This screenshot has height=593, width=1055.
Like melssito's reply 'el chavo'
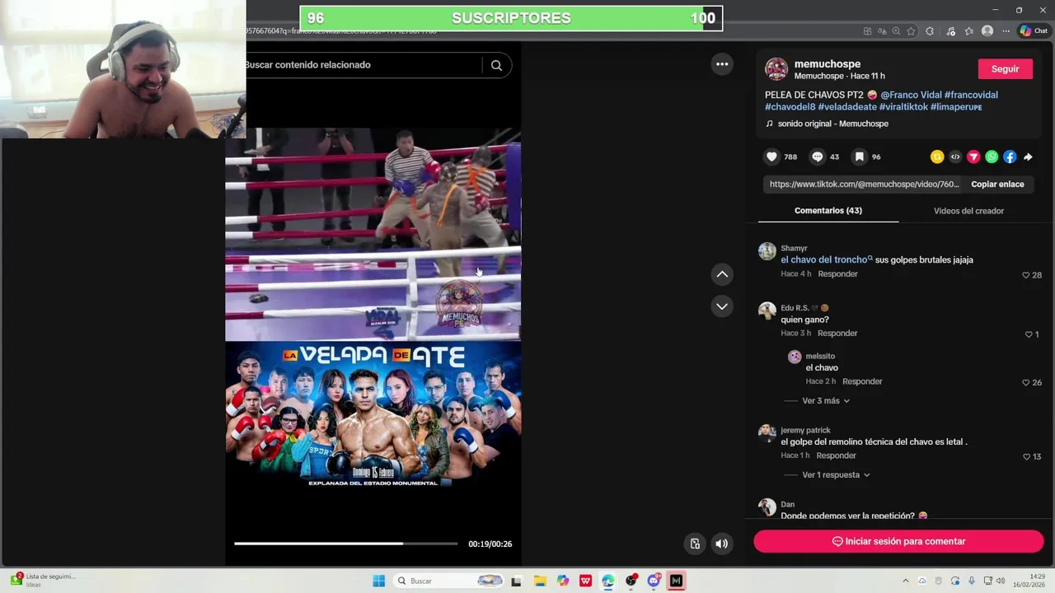[1026, 383]
